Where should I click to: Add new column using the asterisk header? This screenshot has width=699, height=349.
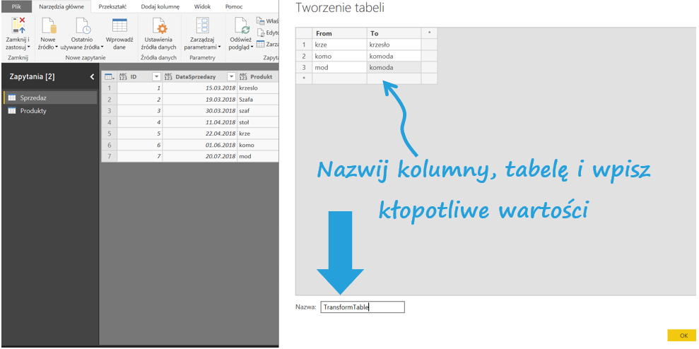coord(429,33)
